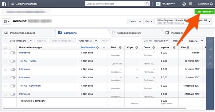
Task: Click the Crea campagna button
Action: 16,41
